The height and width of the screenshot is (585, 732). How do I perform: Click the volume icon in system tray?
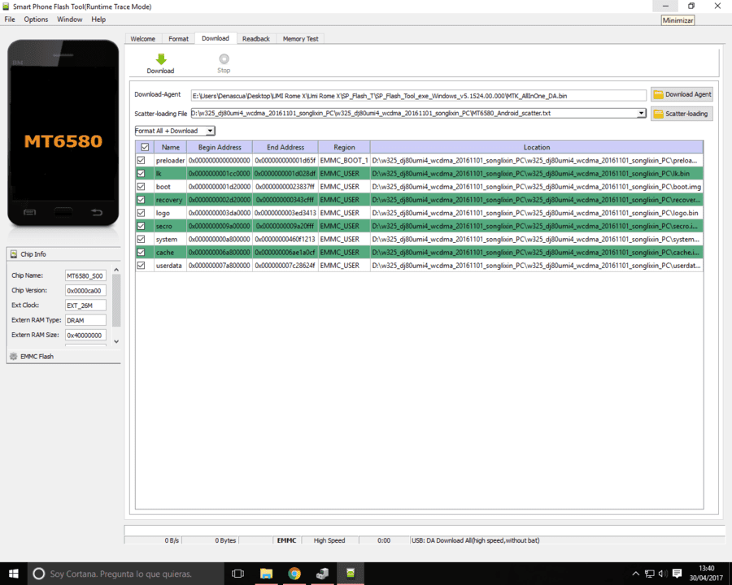(x=663, y=574)
